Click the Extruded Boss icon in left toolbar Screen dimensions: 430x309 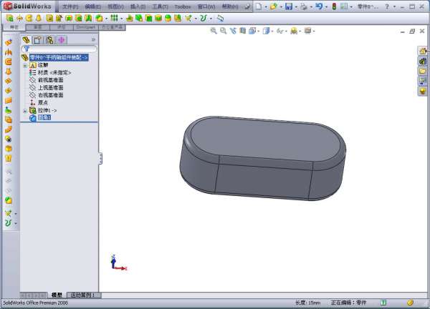click(x=9, y=42)
